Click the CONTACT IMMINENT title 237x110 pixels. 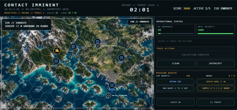[32, 5]
